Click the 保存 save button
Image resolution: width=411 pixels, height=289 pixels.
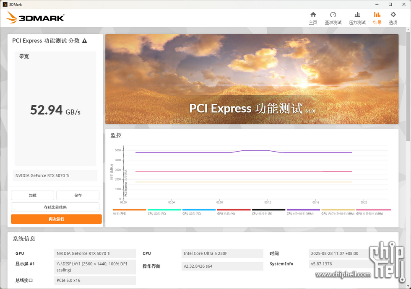[78, 195]
